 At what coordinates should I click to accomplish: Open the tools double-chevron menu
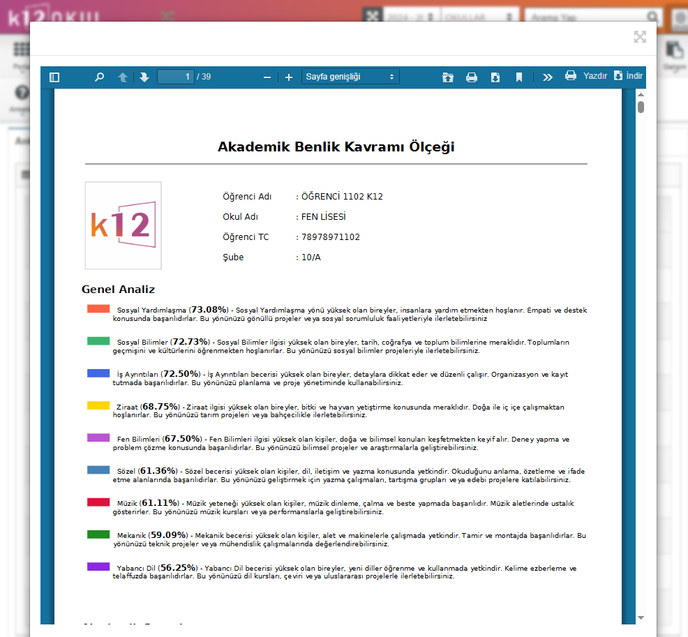(547, 77)
